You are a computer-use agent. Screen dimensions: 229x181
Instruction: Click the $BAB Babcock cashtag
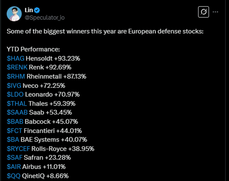tap(15, 122)
